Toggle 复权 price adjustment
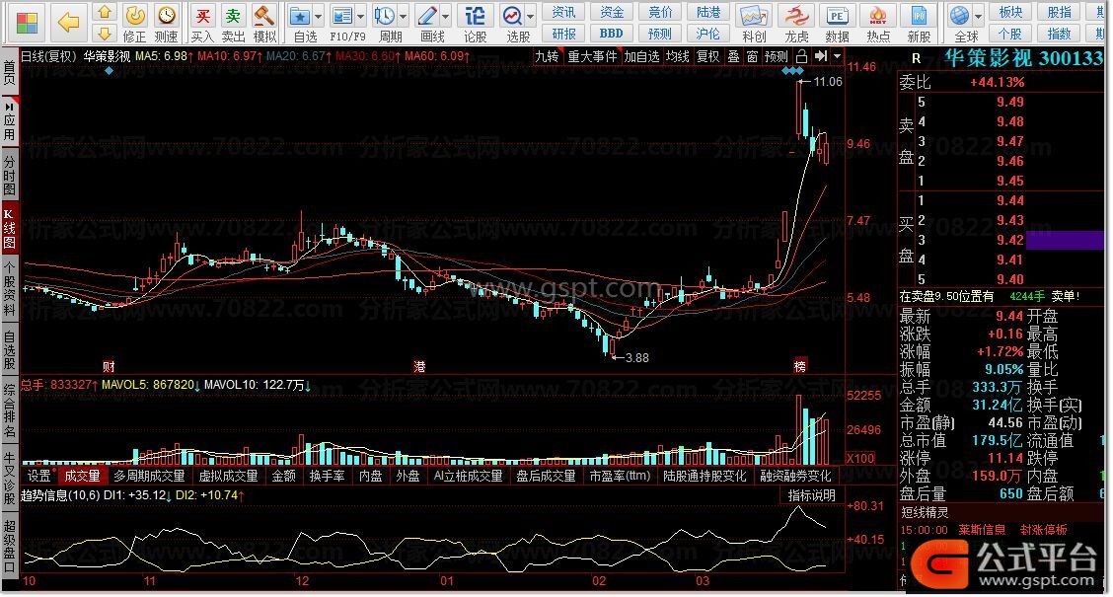 pyautogui.click(x=707, y=56)
